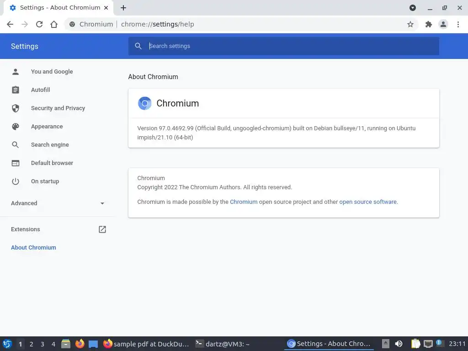Open the clipboard manager tray icon
This screenshot has width=468, height=351.
pyautogui.click(x=415, y=344)
